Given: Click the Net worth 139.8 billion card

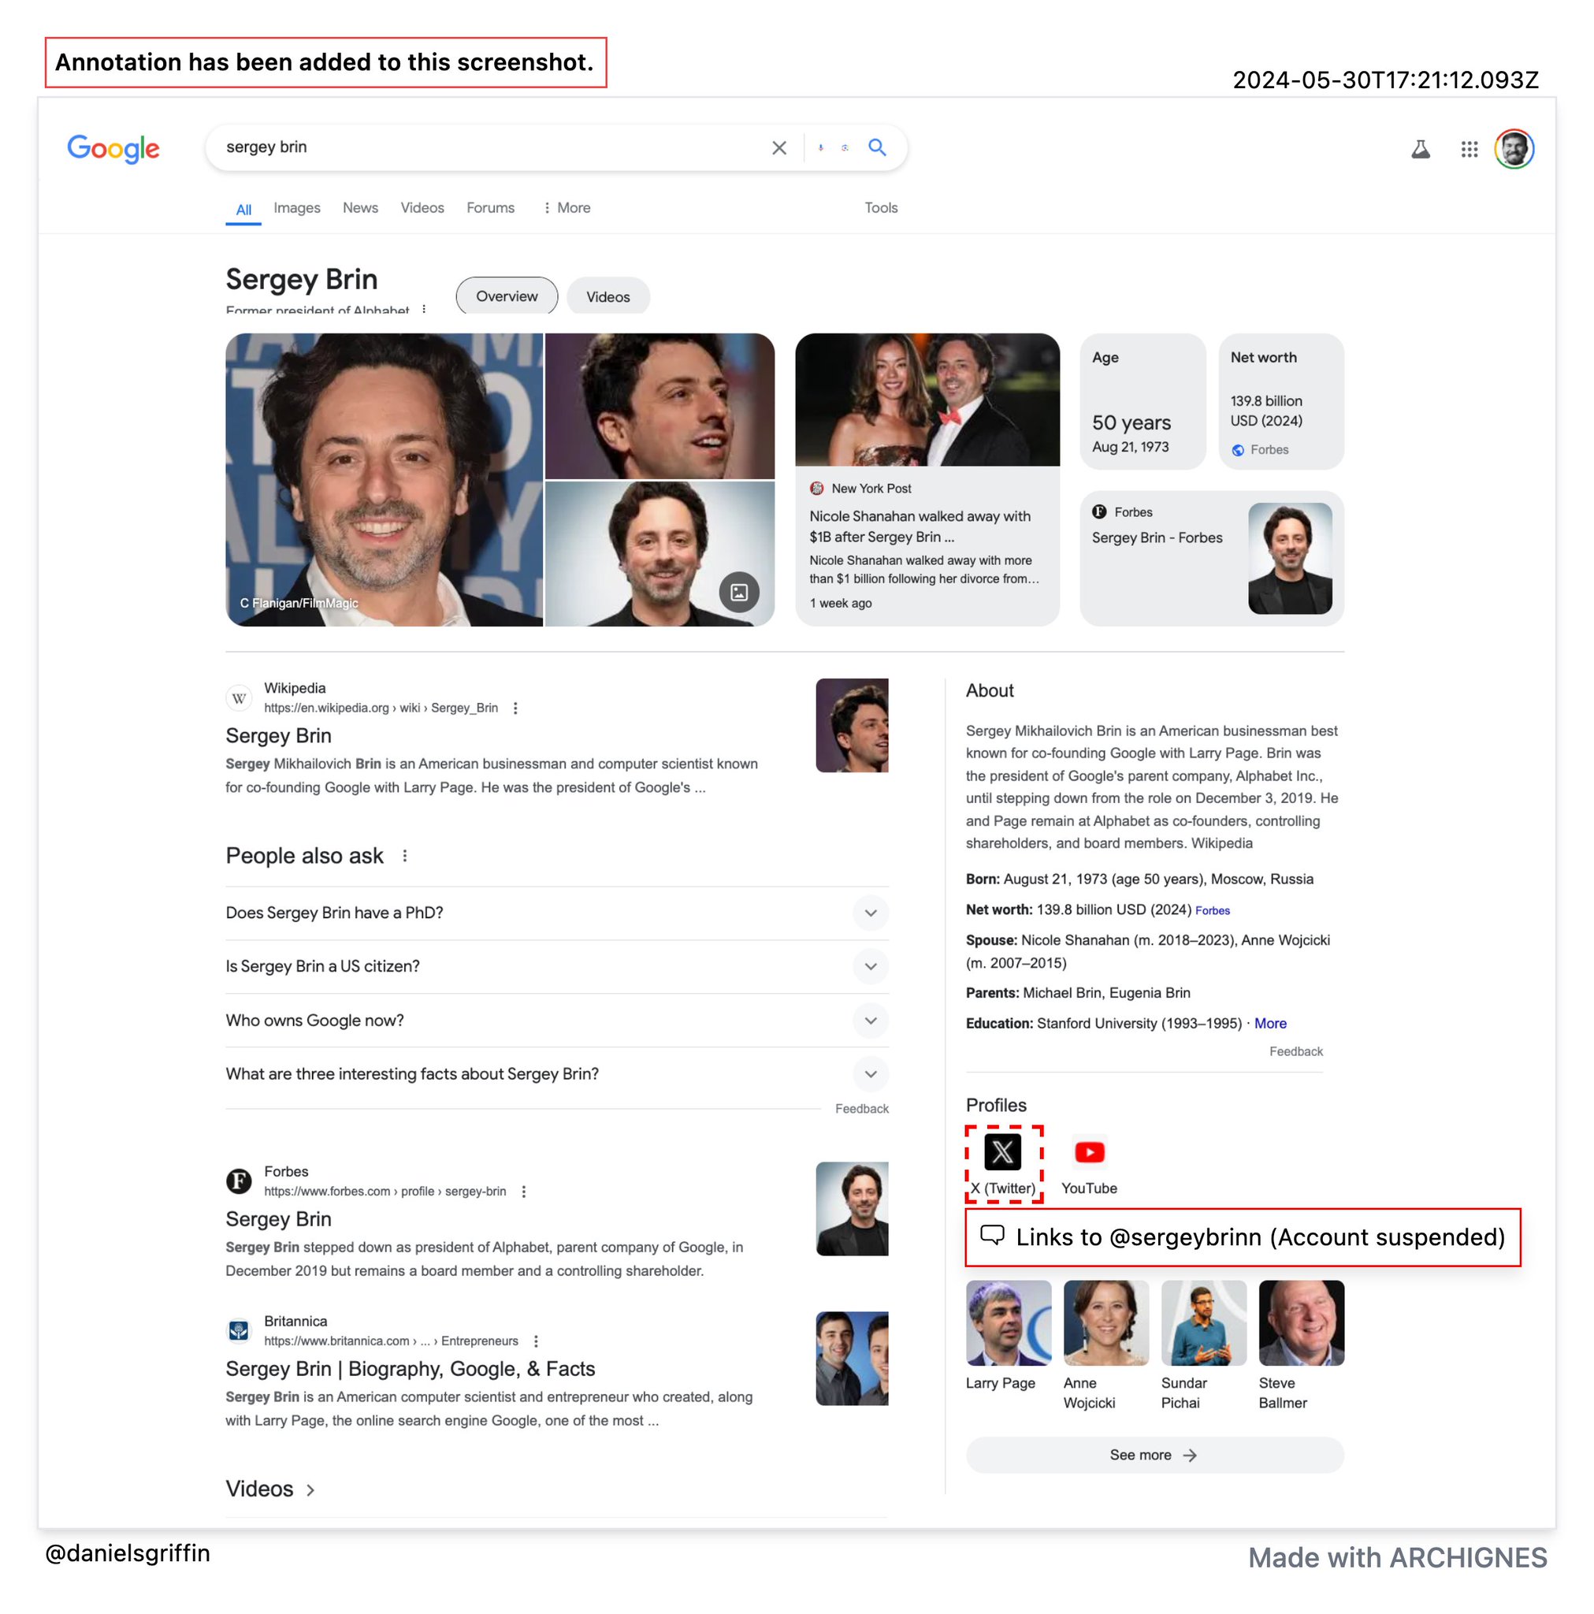Looking at the screenshot, I should click(1280, 401).
